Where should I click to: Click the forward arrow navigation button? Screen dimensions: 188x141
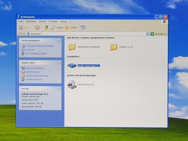tap(37, 27)
